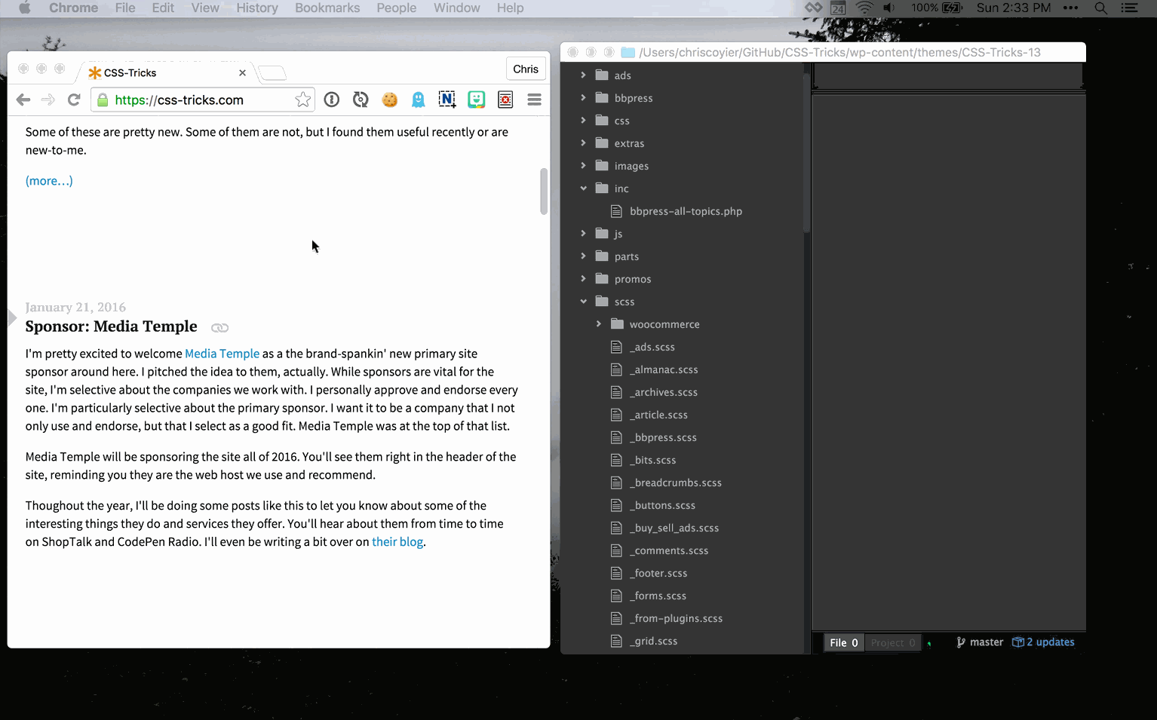This screenshot has height=720, width=1157.
Task: Open the 2 updates package indicator
Action: click(x=1043, y=642)
